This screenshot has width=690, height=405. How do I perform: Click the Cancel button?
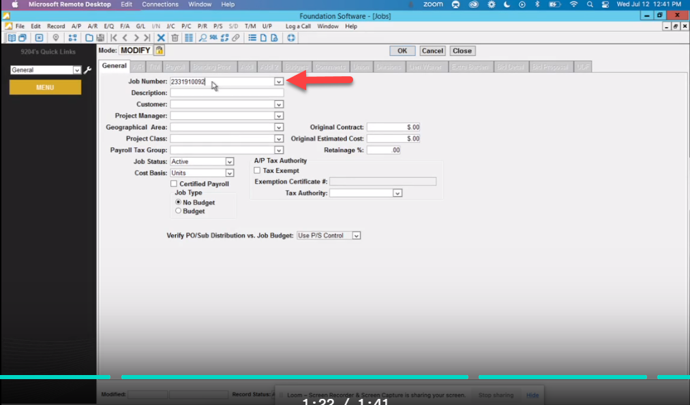click(432, 50)
